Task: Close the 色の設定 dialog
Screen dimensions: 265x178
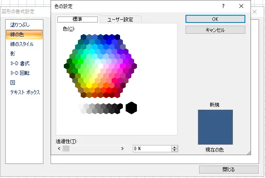Action: click(x=241, y=6)
